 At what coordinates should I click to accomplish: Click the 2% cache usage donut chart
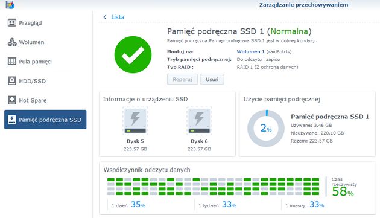266,128
